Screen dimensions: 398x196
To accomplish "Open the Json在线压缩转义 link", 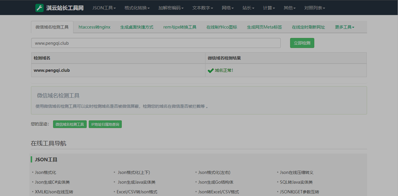I will (297, 172).
